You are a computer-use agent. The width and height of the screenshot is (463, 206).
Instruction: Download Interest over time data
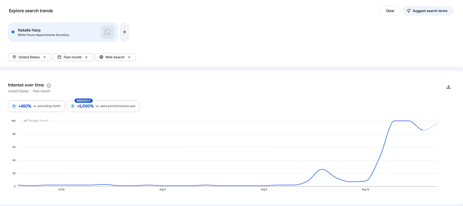coord(449,87)
